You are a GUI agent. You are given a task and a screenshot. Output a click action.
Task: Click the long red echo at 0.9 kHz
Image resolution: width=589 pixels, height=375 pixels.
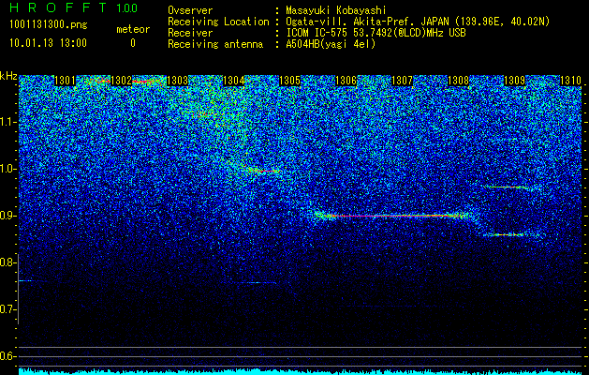click(392, 216)
